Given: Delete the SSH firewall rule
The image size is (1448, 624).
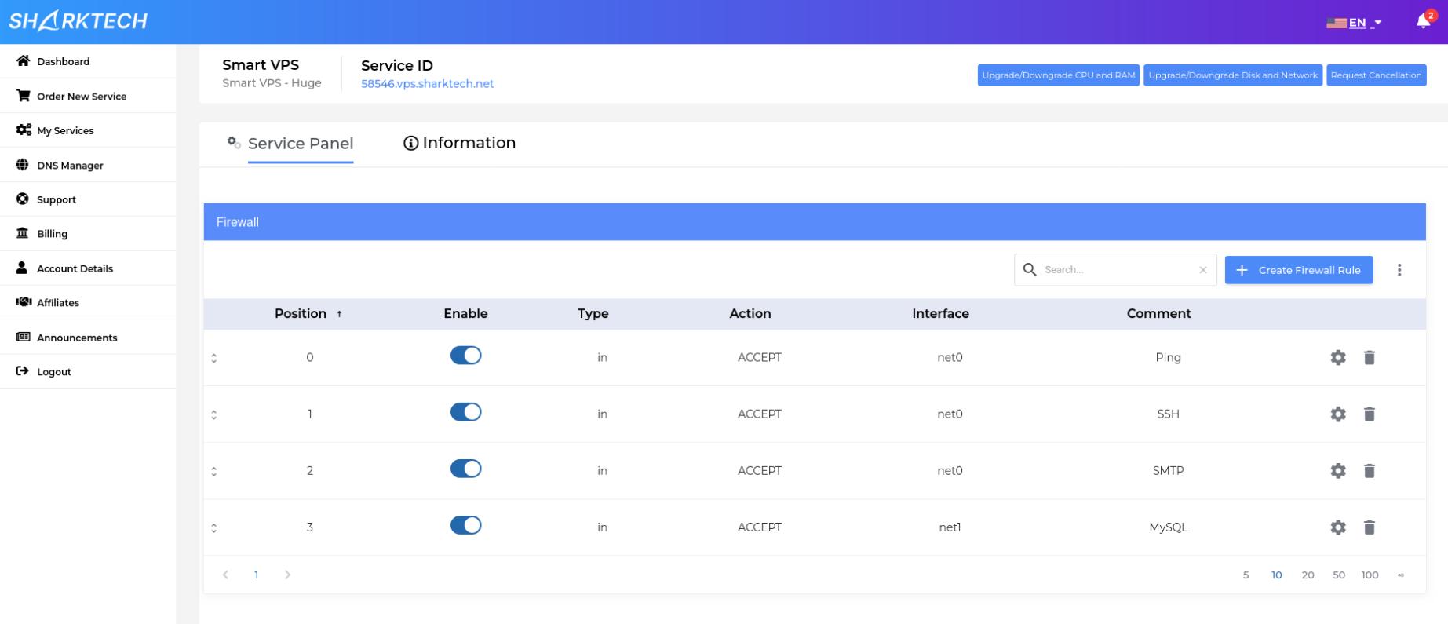Looking at the screenshot, I should tap(1370, 414).
